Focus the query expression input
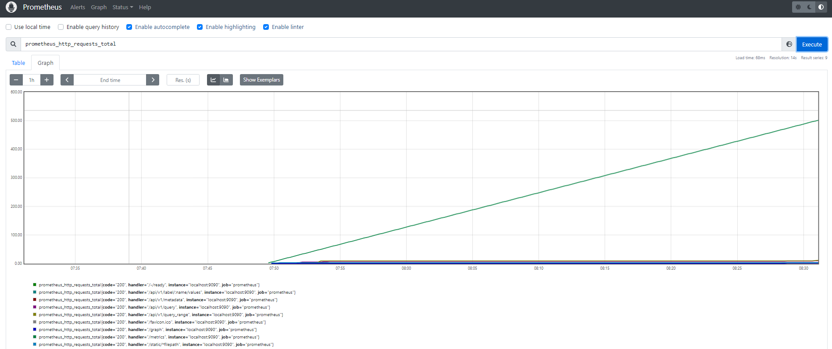 401,44
